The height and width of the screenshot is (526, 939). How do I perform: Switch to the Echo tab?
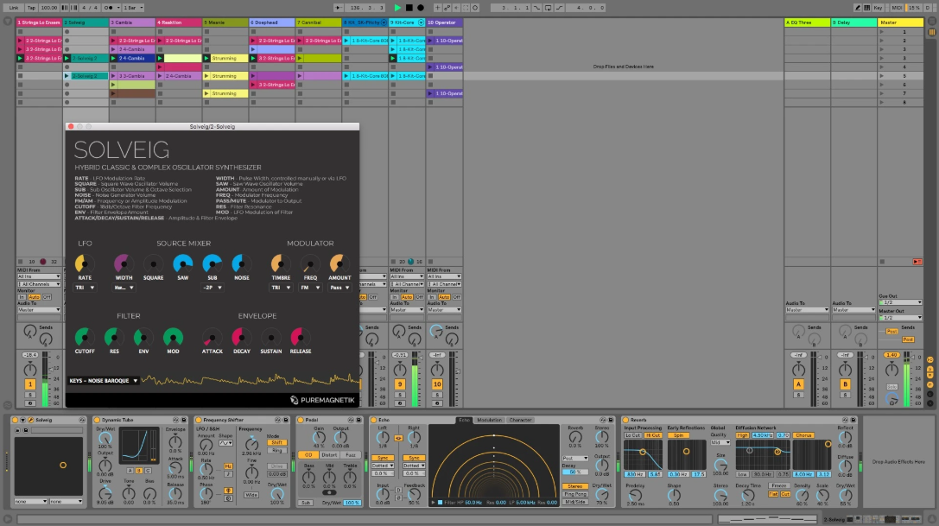(464, 420)
